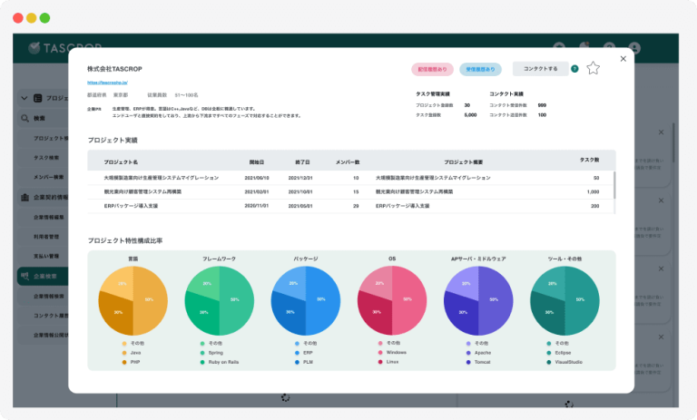The image size is (697, 420).
Task: Click the green help question mark icon
Action: click(574, 69)
